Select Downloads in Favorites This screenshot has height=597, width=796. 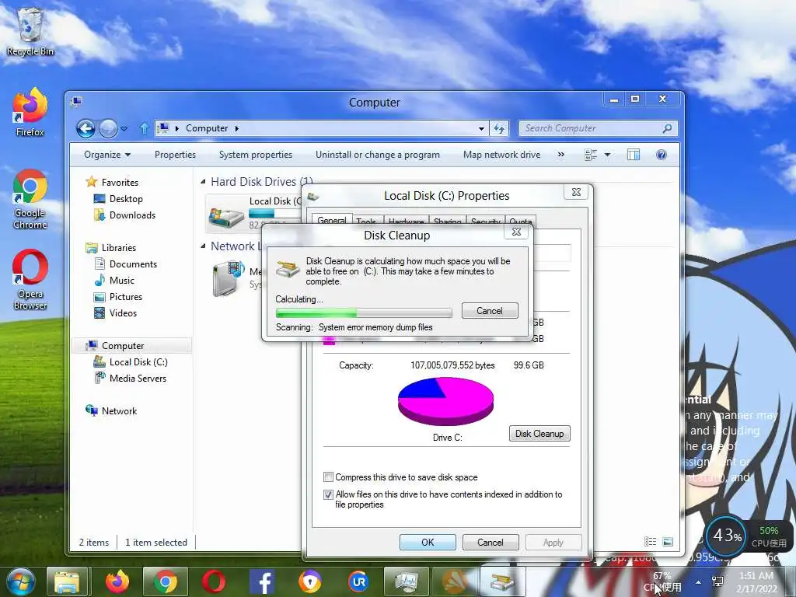tap(125, 215)
